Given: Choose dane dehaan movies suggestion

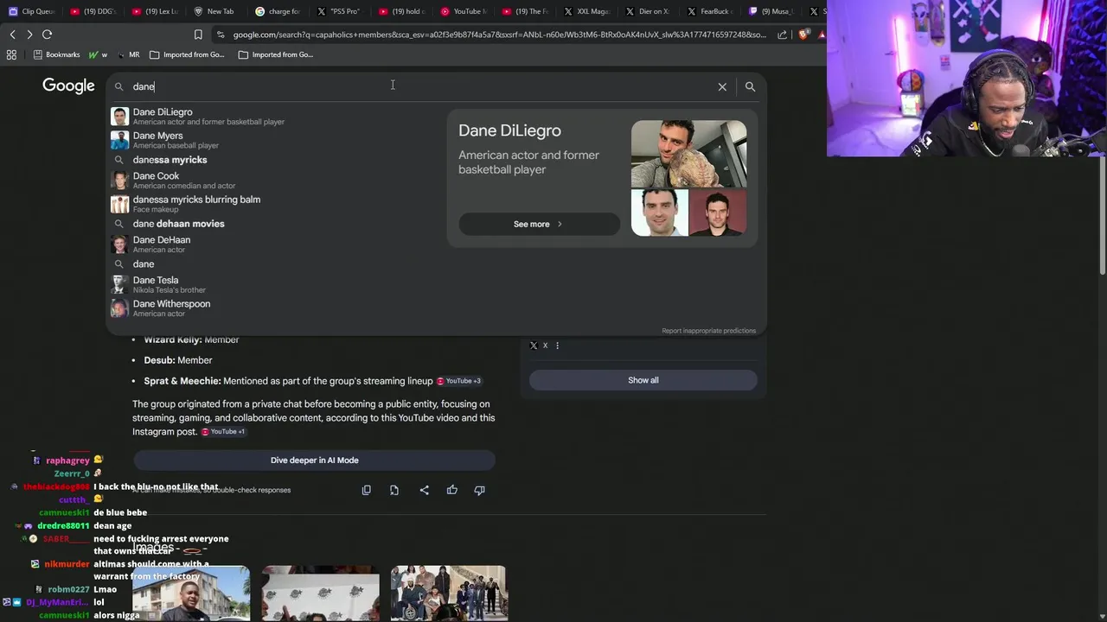Looking at the screenshot, I should tap(277, 224).
